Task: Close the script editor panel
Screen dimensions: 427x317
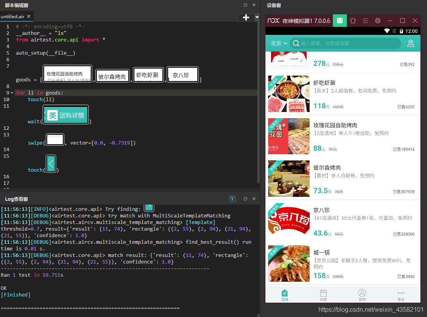Action: point(254,5)
